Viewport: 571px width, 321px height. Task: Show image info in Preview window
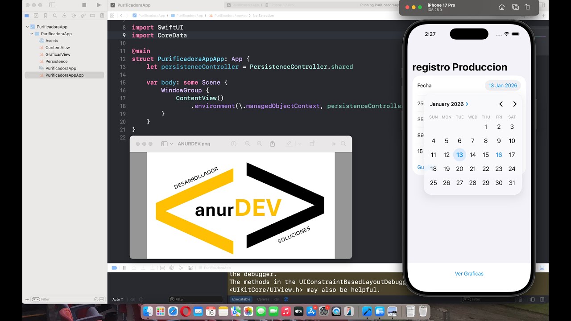point(233,144)
